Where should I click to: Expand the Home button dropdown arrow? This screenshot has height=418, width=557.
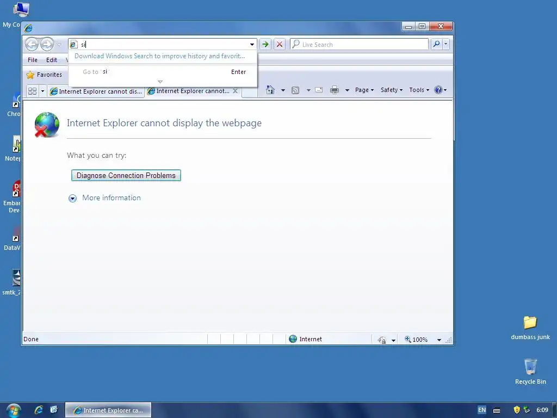click(283, 90)
